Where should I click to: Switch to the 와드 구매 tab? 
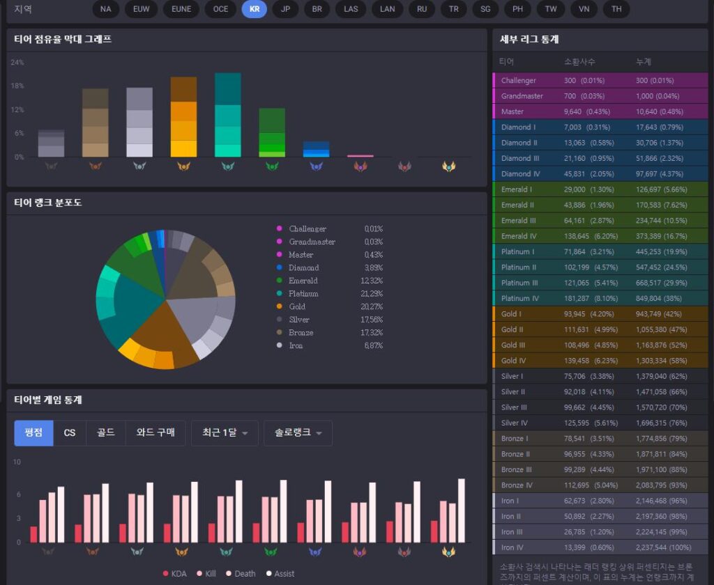point(155,433)
